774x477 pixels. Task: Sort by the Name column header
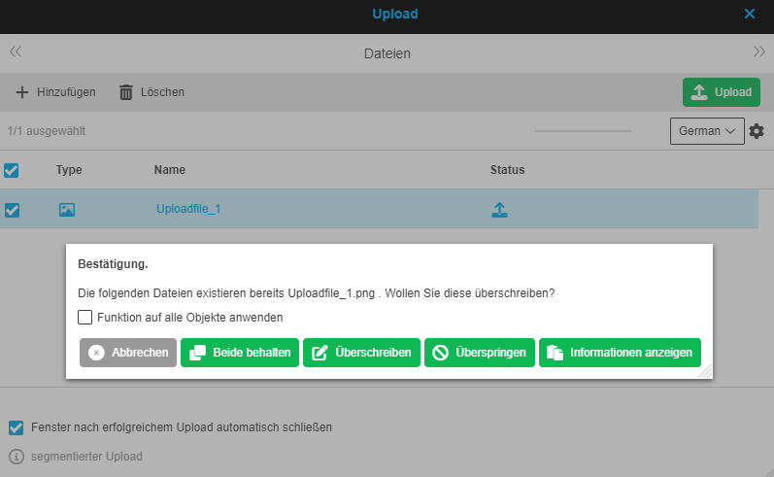pyautogui.click(x=170, y=170)
